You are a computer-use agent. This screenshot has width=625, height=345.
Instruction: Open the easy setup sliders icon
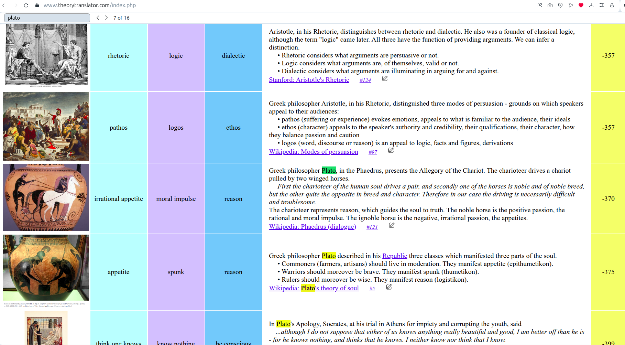point(602,5)
